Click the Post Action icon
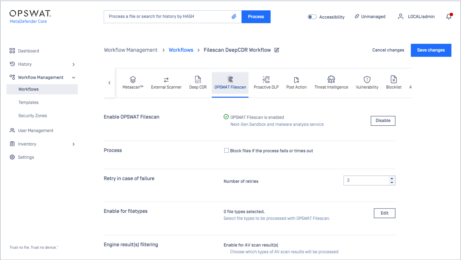The width and height of the screenshot is (461, 260). [296, 80]
